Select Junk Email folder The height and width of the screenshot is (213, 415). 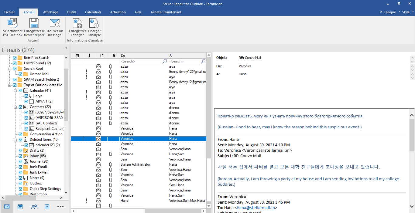pyautogui.click(x=38, y=167)
